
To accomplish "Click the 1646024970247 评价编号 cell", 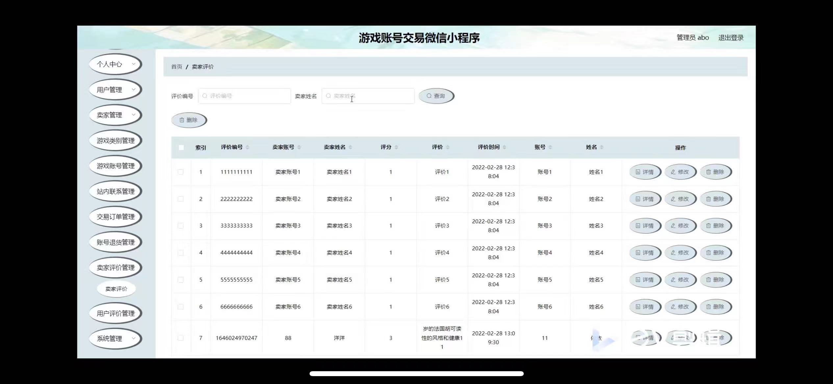I will [237, 338].
